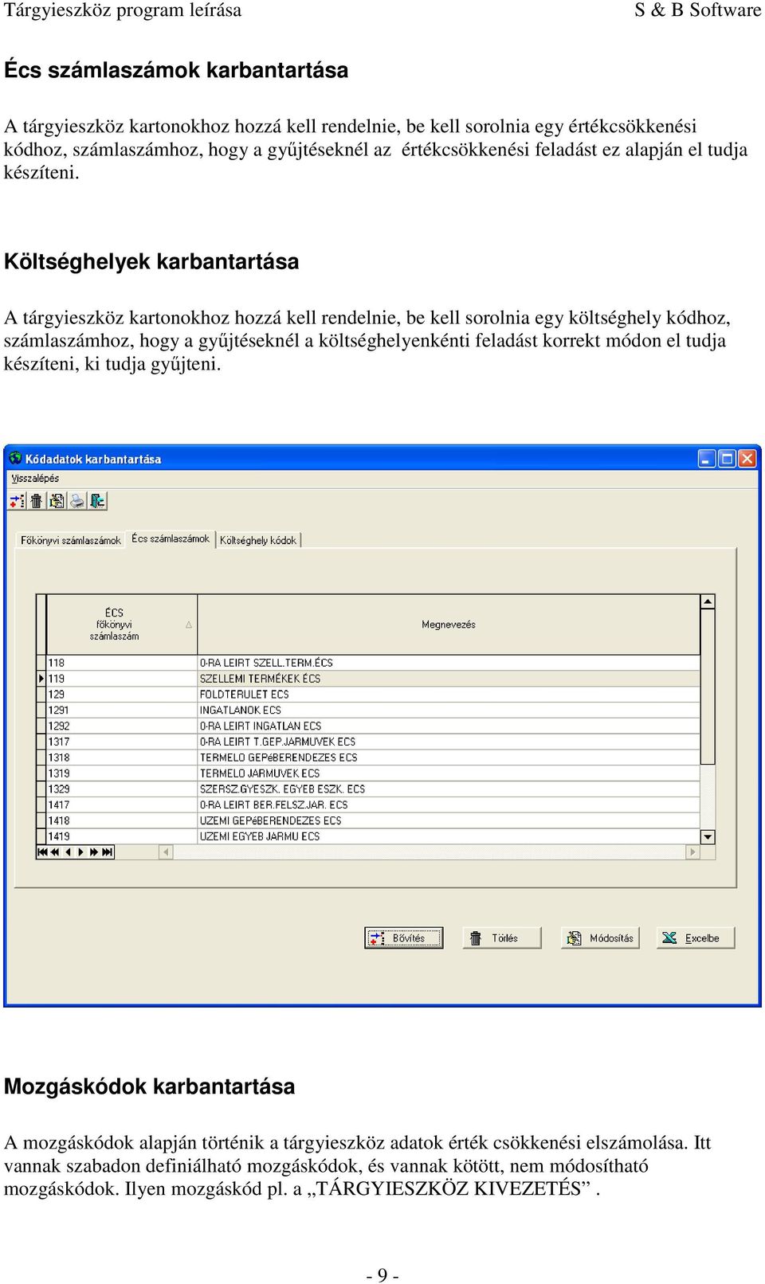Go to previous record navigator arrow
The height and width of the screenshot is (1284, 765).
tap(69, 852)
